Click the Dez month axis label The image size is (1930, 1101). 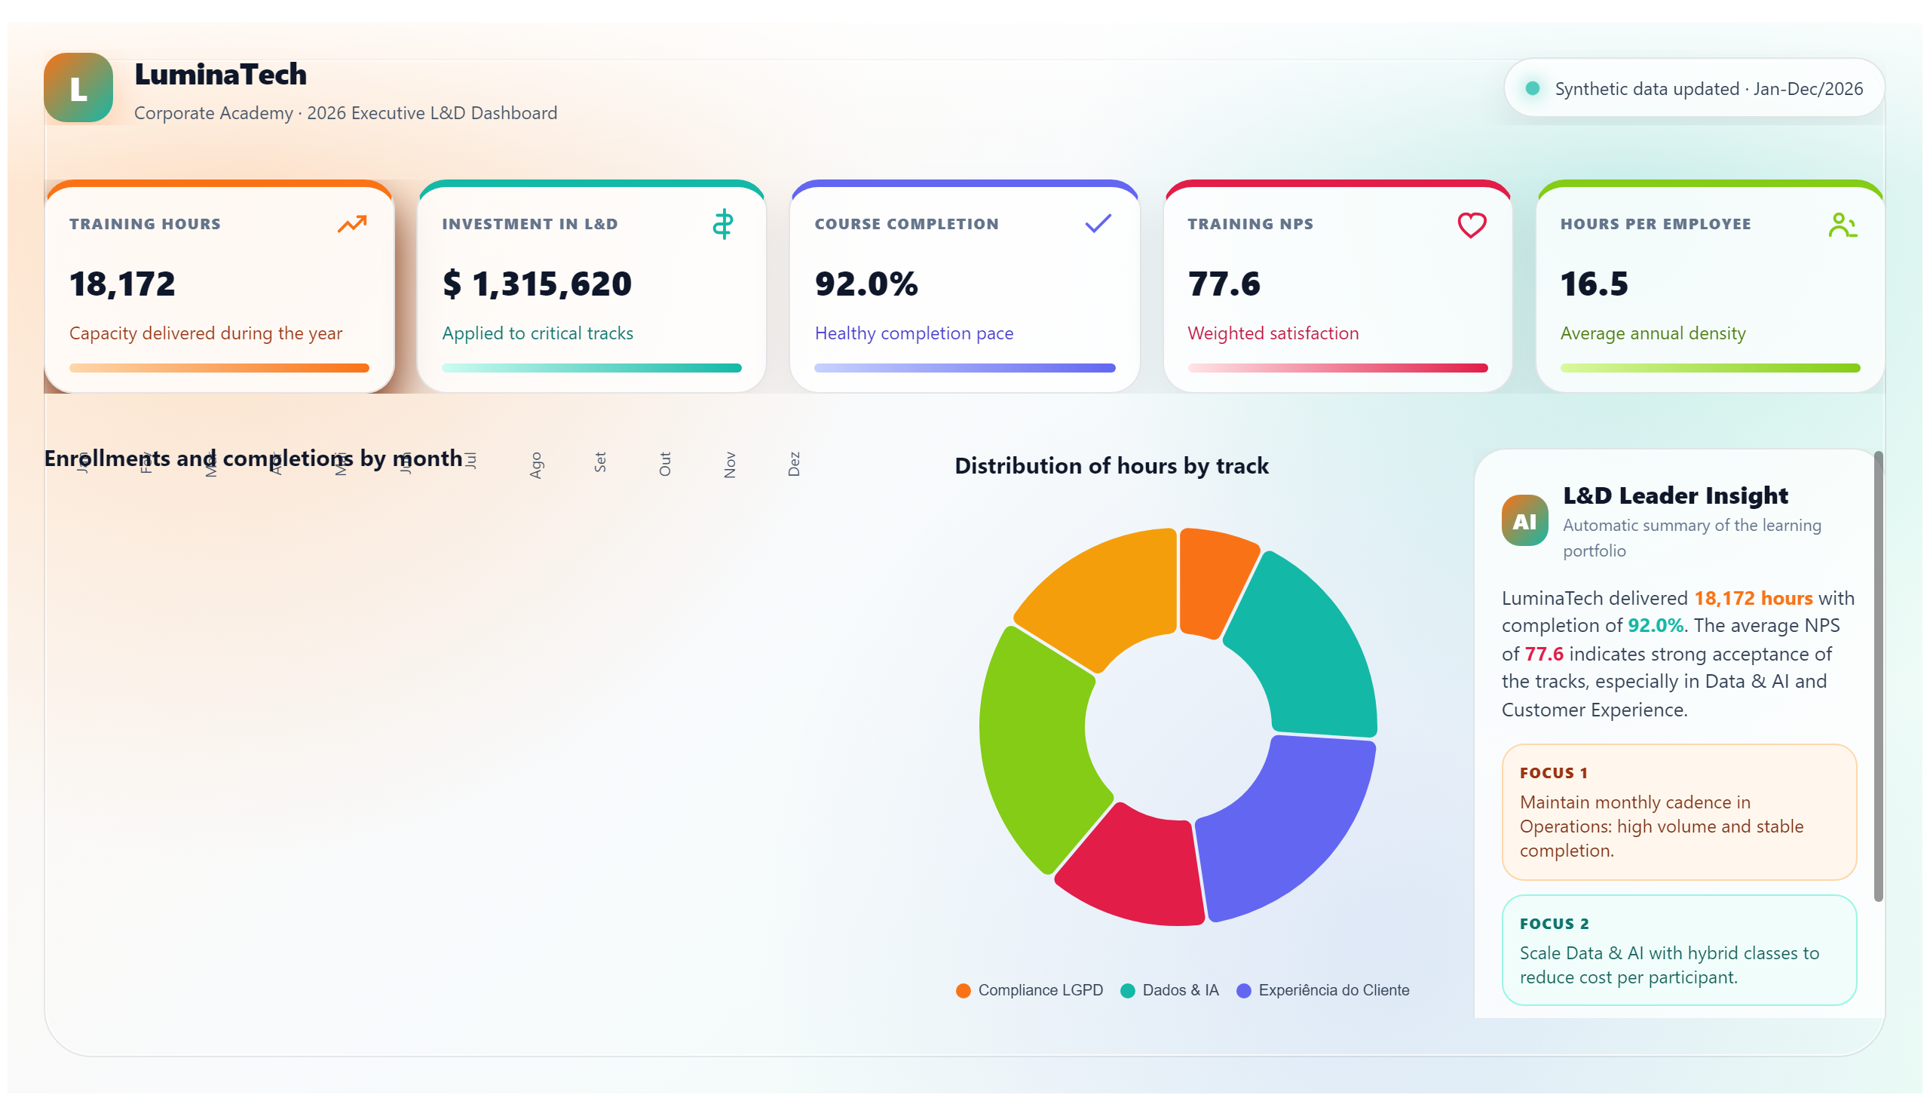[794, 464]
